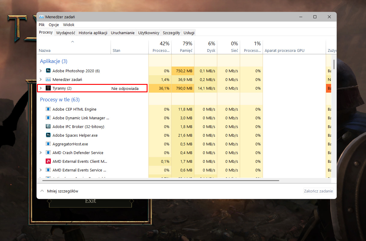The width and height of the screenshot is (366, 241).
Task: Sort by the 79% Pamięć column header
Action: click(183, 47)
